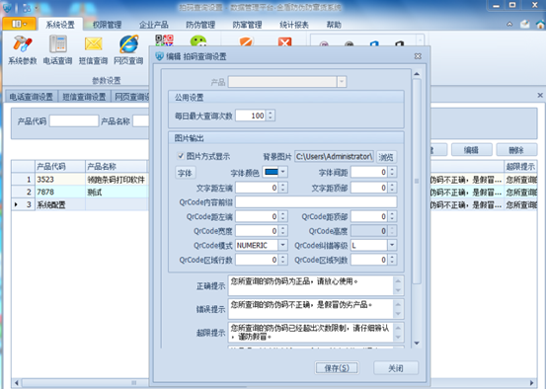Click the quick access toolbar icon in title bar

(27, 8)
